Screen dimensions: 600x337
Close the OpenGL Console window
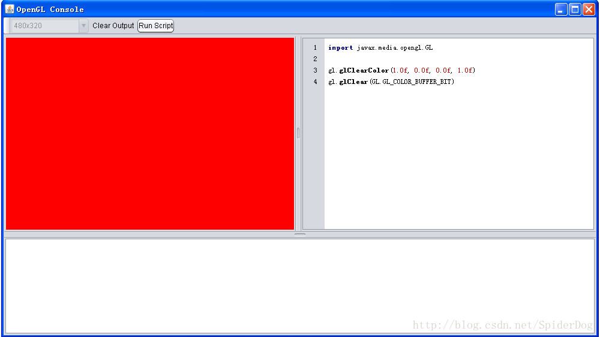(589, 9)
